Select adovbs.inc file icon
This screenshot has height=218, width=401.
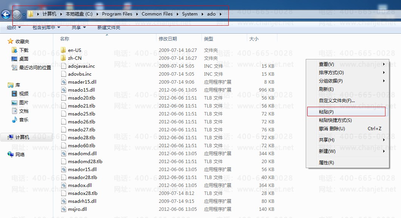point(63,74)
